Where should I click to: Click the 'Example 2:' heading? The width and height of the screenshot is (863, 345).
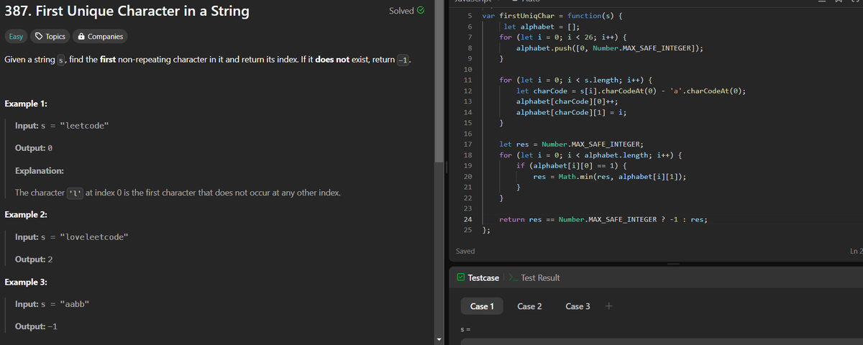click(x=26, y=215)
